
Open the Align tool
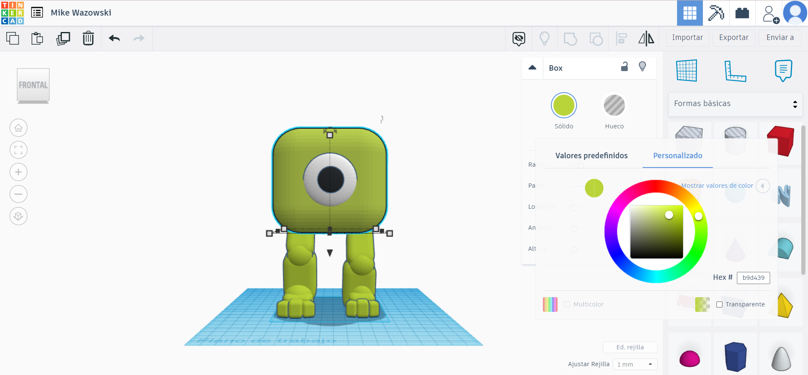click(x=622, y=39)
